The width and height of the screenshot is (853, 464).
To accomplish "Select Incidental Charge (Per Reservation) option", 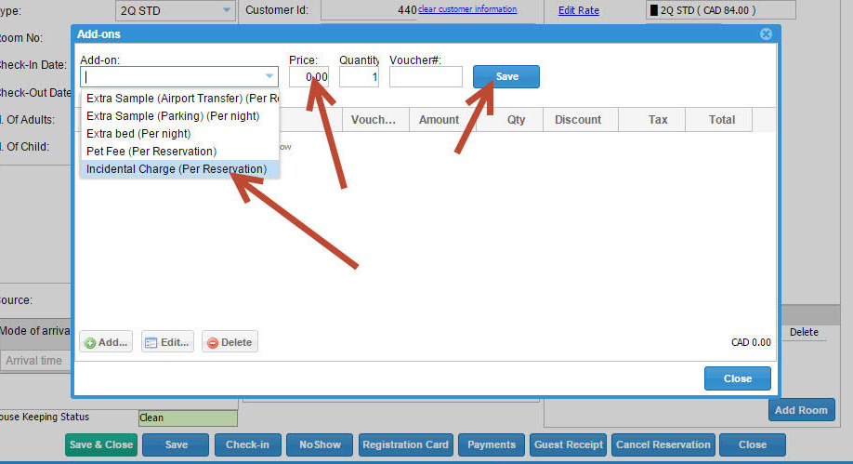I will [x=177, y=169].
